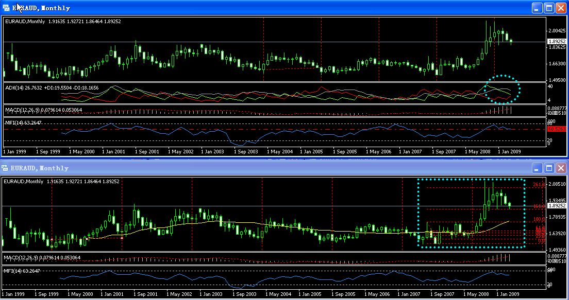This screenshot has height=300, width=569.
Task: Click the bottom window's title bar text EURAUD,Monthly
Action: 40,168
